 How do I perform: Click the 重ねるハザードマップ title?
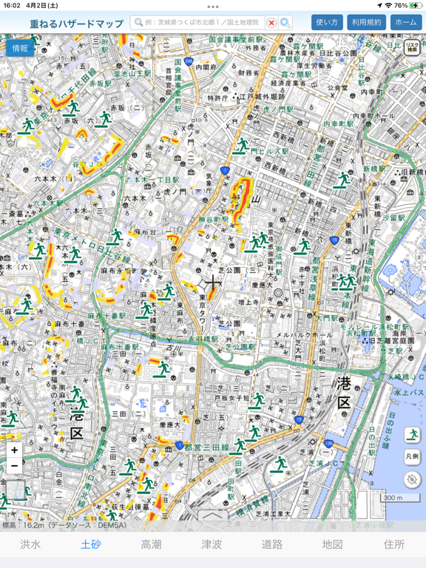[x=77, y=24]
